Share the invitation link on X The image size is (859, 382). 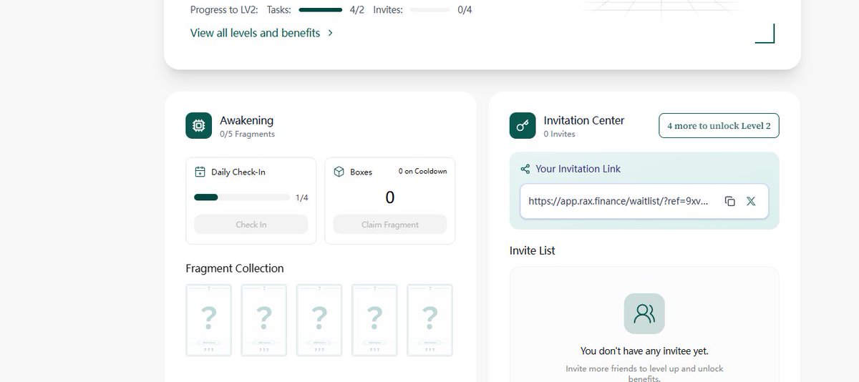[x=751, y=202]
